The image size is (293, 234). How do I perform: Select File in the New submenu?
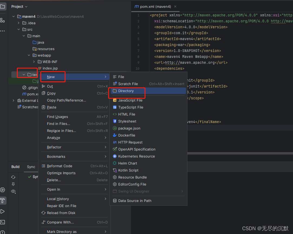tap(148, 77)
